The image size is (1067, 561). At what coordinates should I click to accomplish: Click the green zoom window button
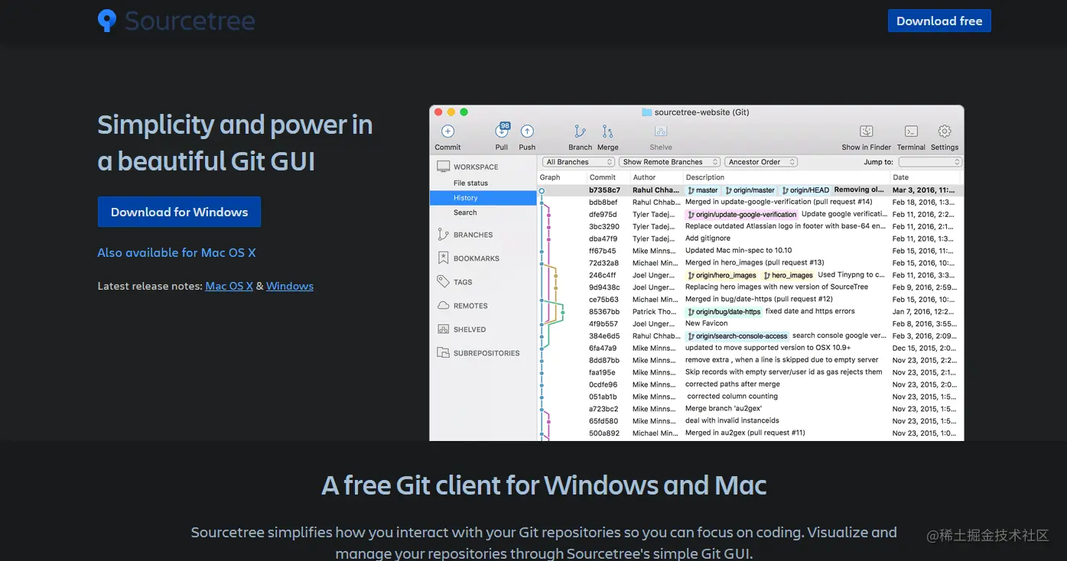click(464, 112)
